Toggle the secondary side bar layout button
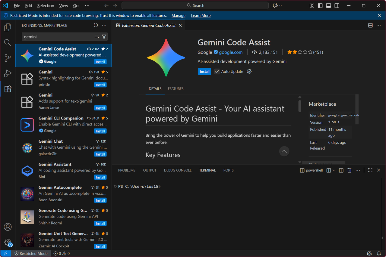 pos(337,5)
